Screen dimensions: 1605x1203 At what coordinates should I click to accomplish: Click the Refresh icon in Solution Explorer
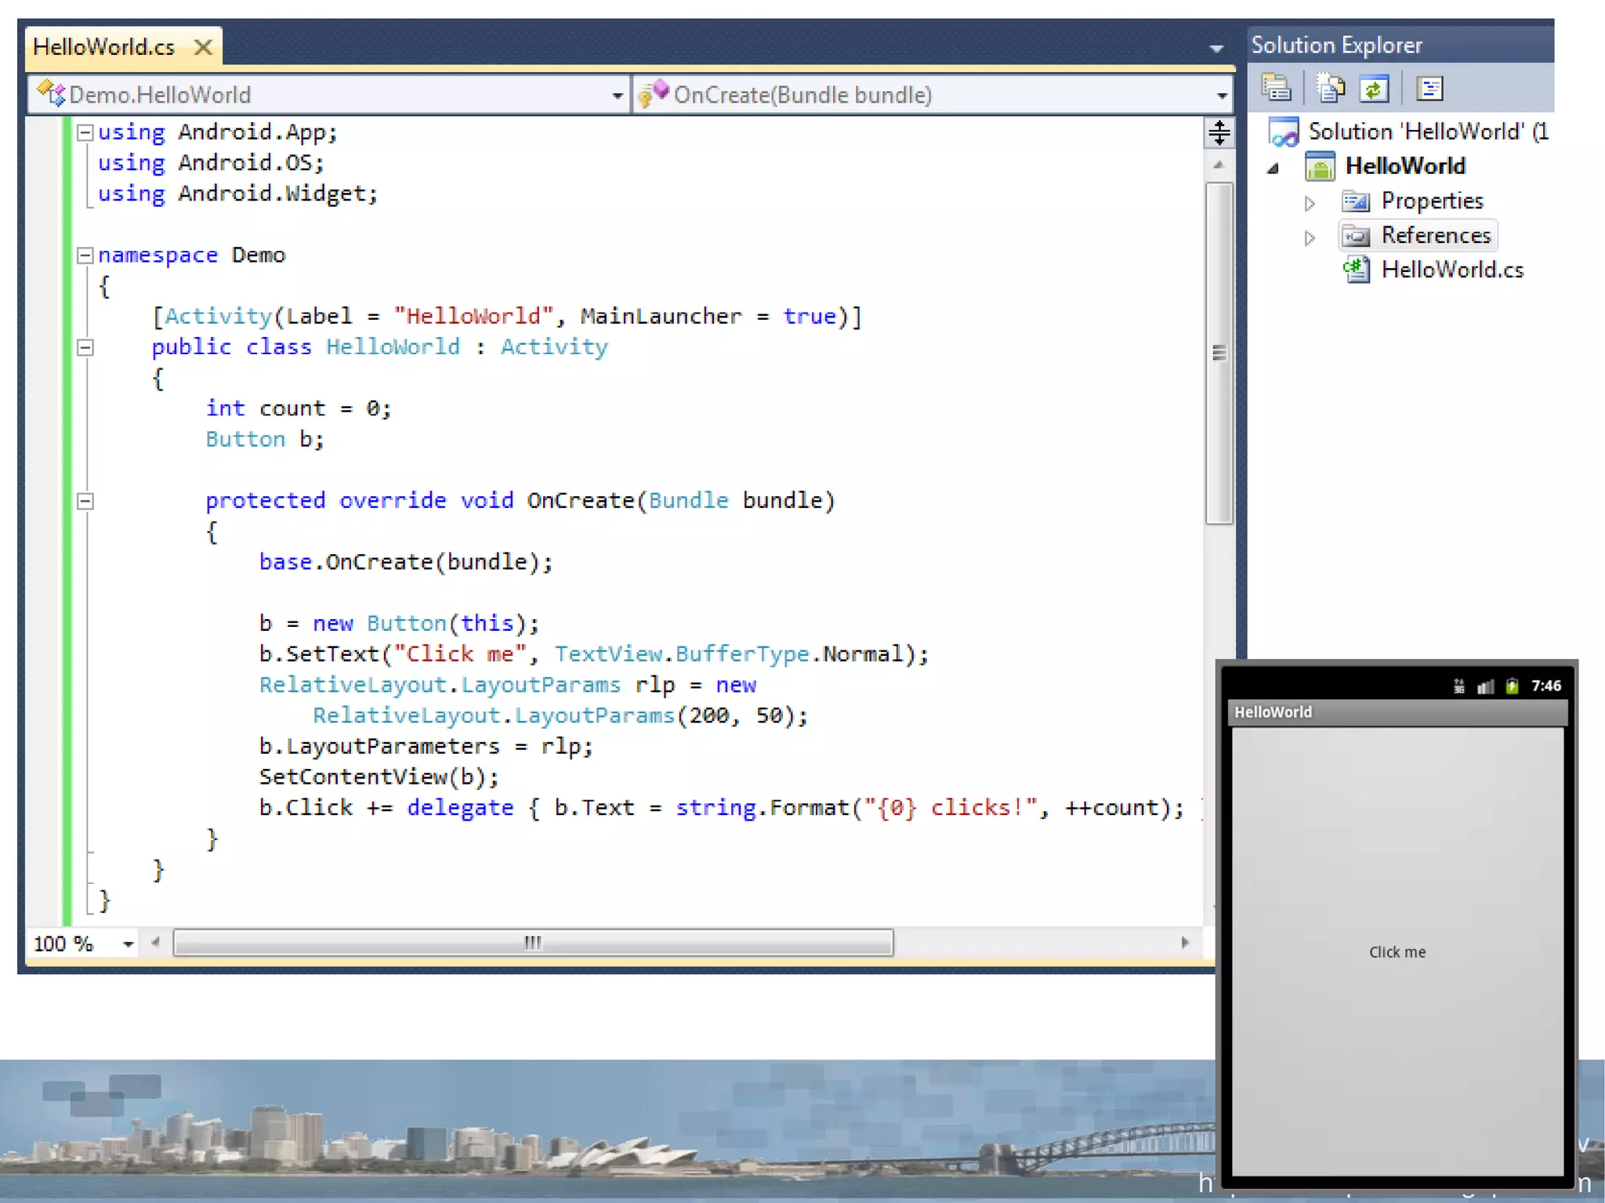1374,89
